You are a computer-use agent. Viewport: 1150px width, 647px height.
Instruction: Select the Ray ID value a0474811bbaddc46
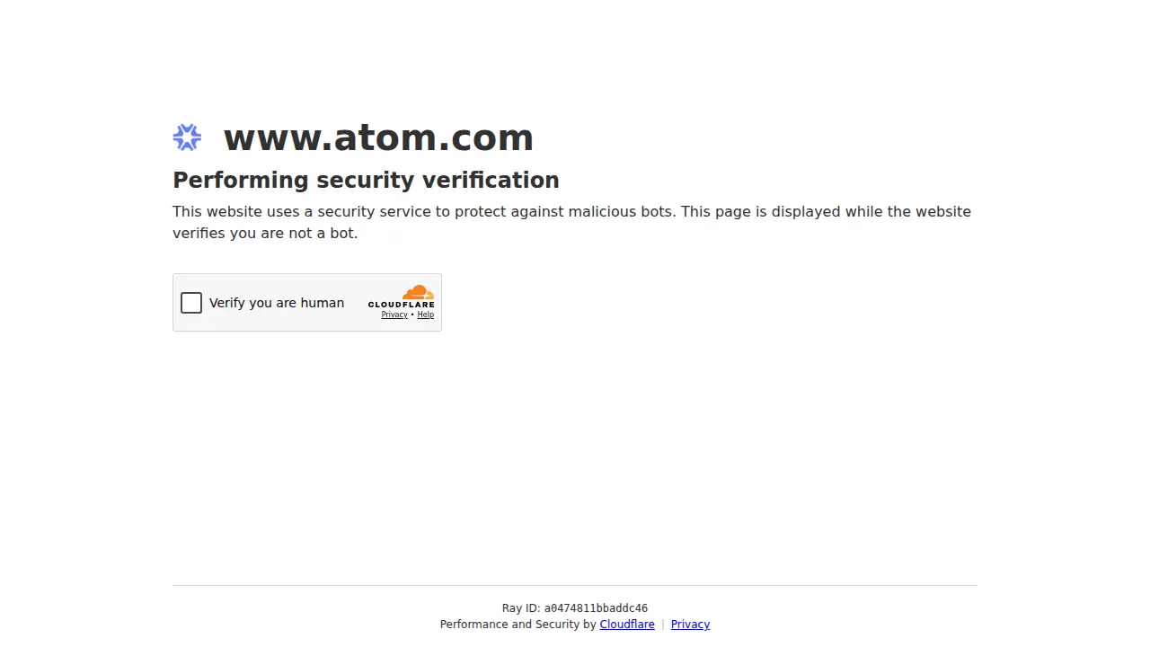coord(596,608)
